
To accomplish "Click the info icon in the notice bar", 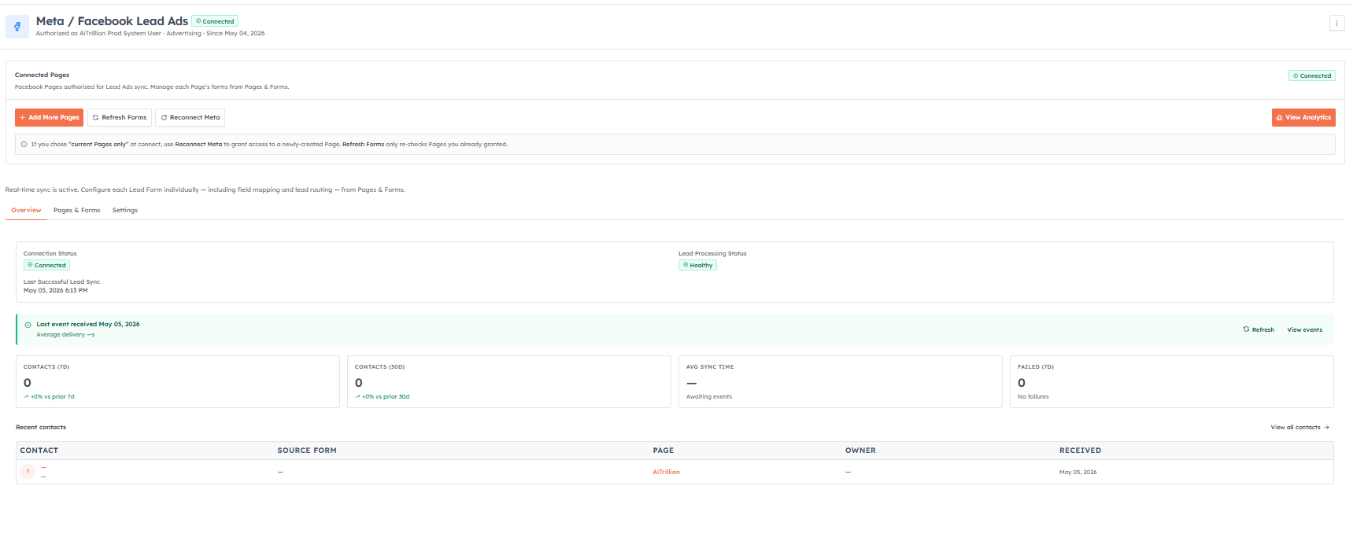I will pyautogui.click(x=24, y=145).
